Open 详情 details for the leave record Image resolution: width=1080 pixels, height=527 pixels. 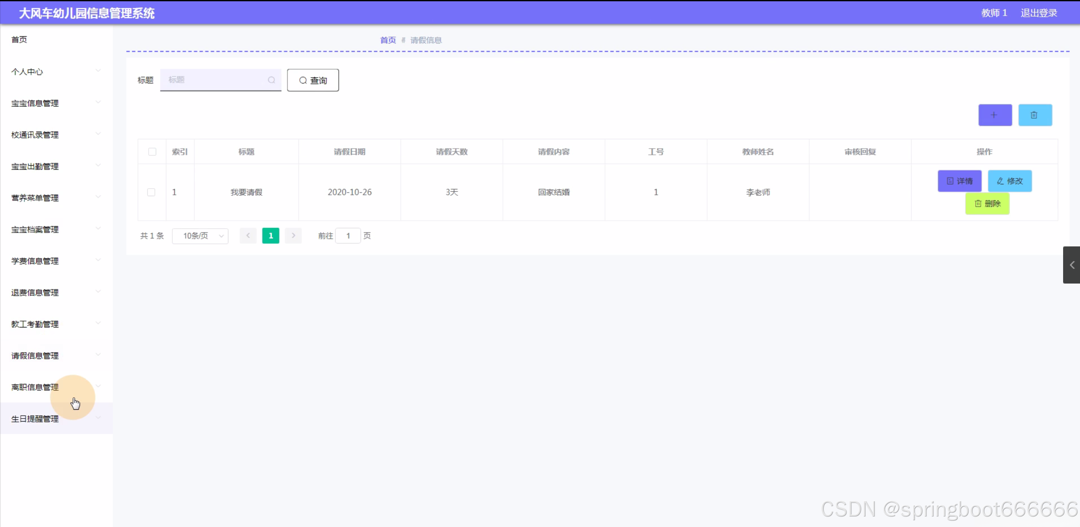959,181
